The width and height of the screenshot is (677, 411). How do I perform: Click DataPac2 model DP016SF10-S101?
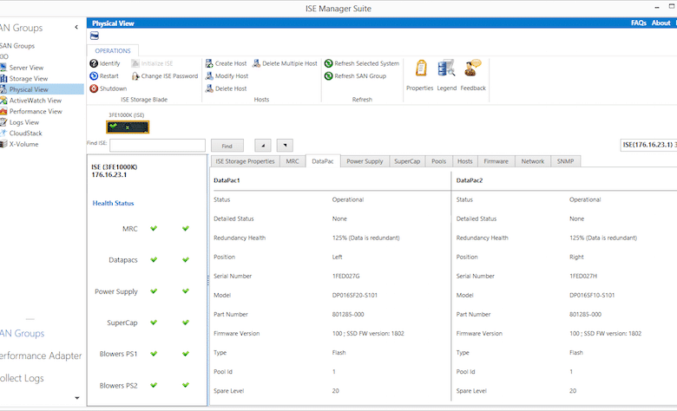point(592,295)
